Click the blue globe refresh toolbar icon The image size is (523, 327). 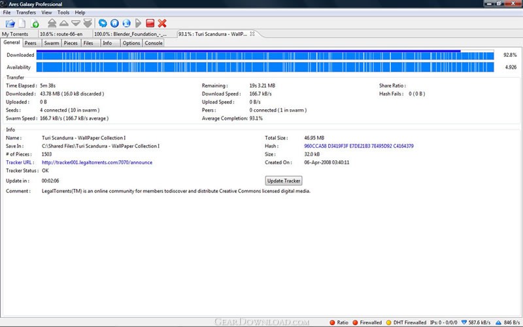point(126,24)
